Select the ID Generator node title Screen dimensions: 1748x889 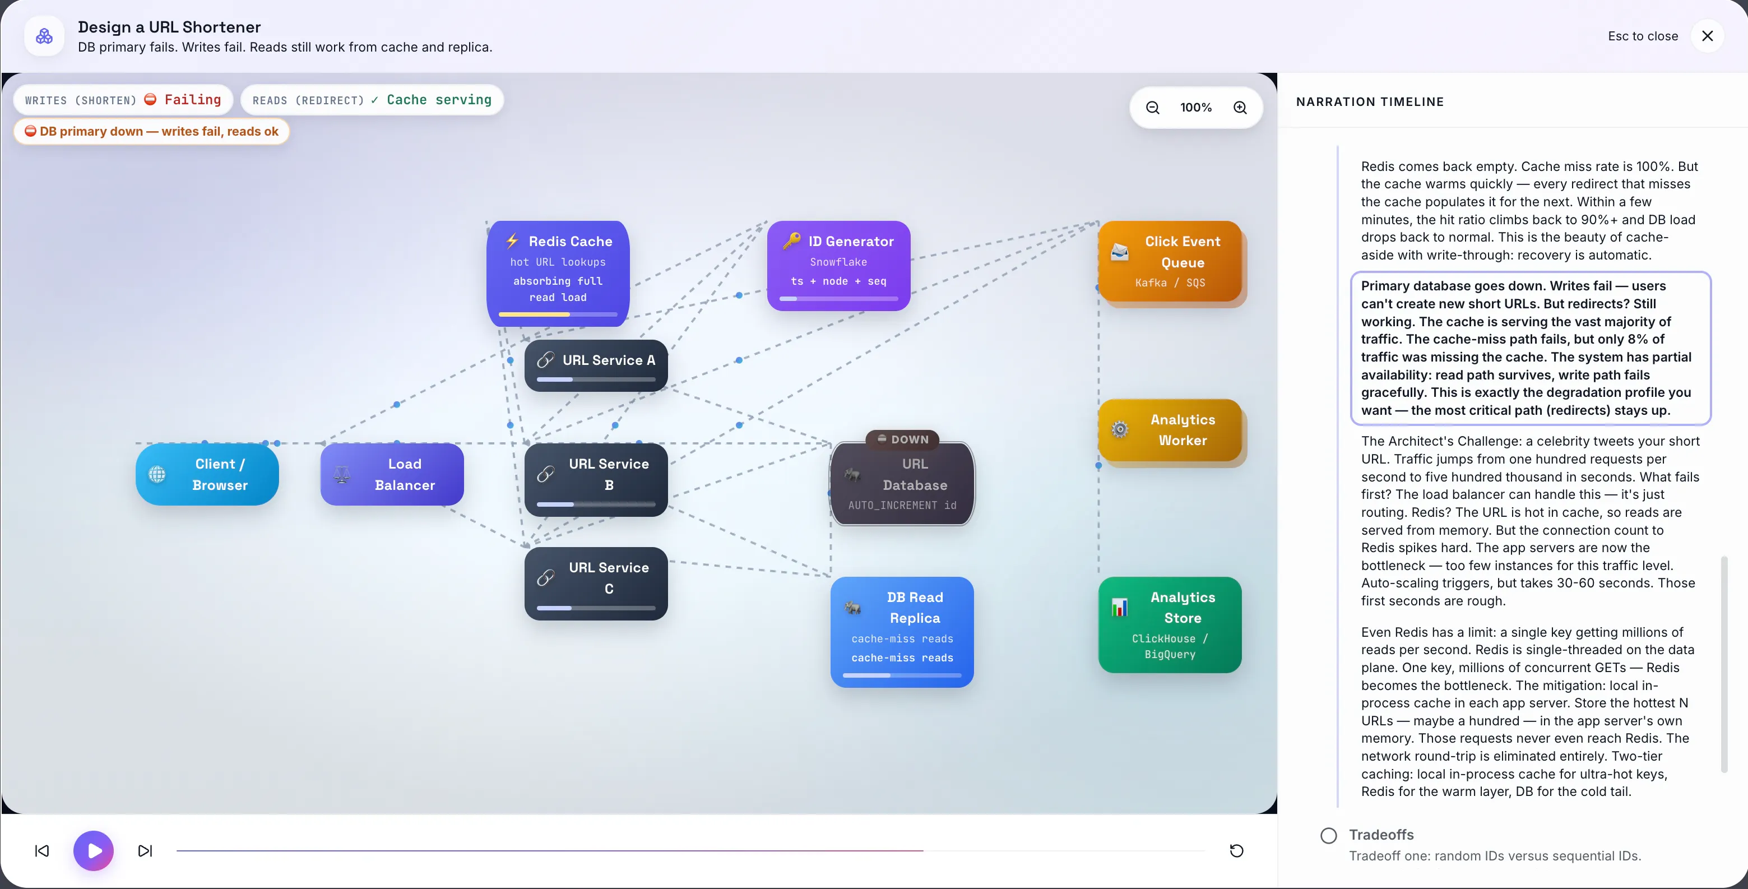coord(851,241)
